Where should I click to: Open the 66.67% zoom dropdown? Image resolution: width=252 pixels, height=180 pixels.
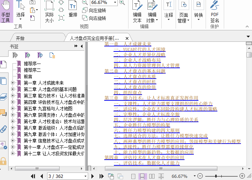tap(115, 2)
